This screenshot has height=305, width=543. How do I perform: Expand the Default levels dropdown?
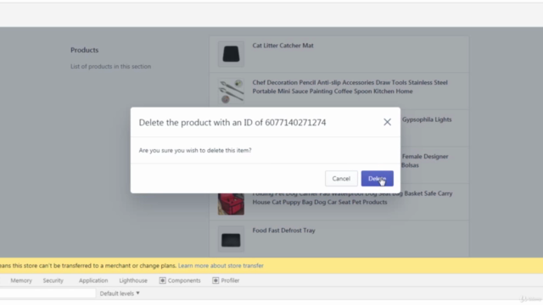[120, 293]
